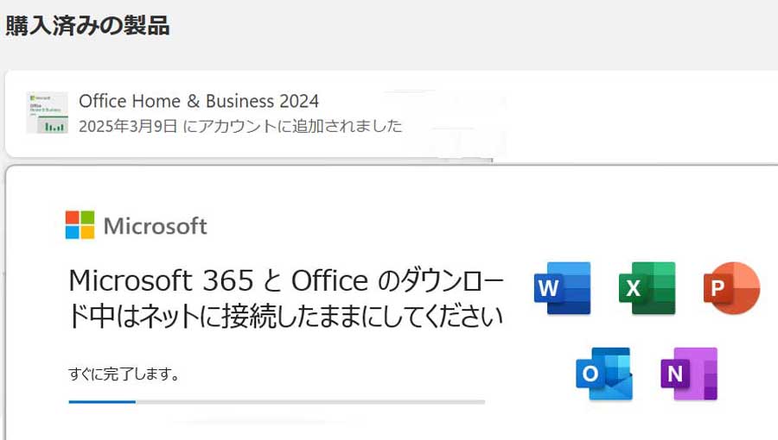The image size is (778, 440).
Task: Click the gray Microsoft wordmark text
Action: coord(156,226)
